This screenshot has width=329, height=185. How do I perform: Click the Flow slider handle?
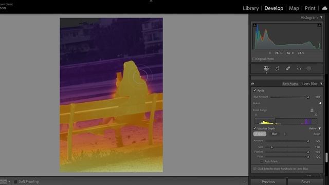tap(308, 157)
